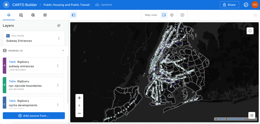The width and height of the screenshot is (260, 124).
Task: Select the Subway Entrances layer name
Action: pos(19,41)
